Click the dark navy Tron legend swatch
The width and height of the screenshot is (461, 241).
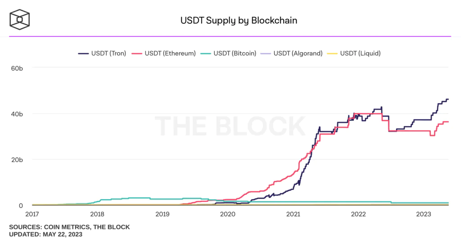[x=83, y=54]
